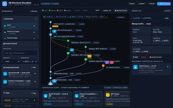The height and width of the screenshot is (108, 173).
Task: Click the blue main branch color dot
Action: pyautogui.click(x=5, y=26)
